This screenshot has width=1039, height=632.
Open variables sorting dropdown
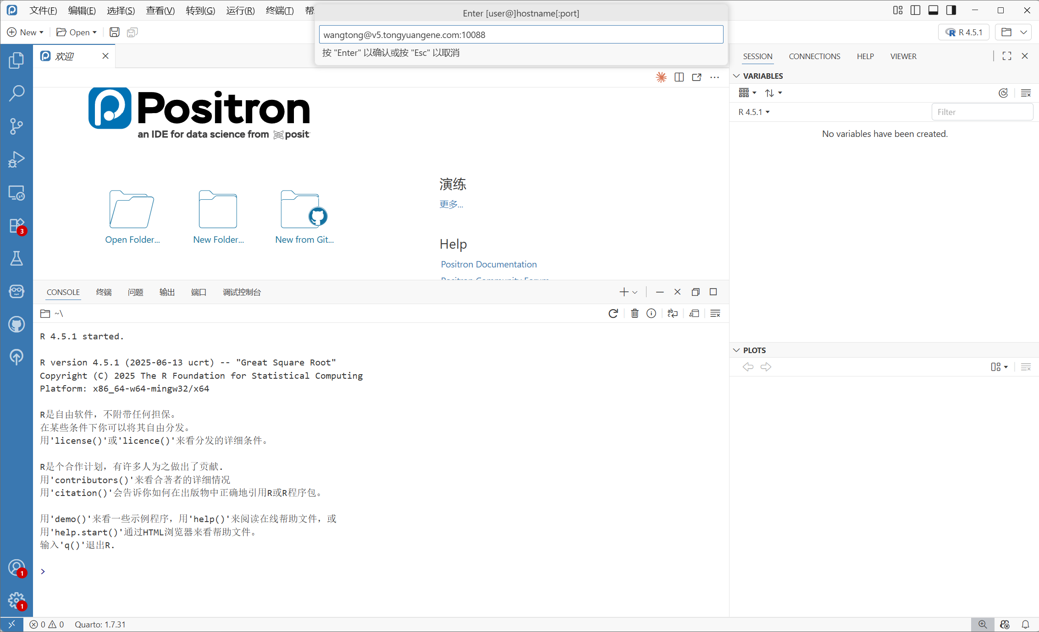click(x=773, y=93)
